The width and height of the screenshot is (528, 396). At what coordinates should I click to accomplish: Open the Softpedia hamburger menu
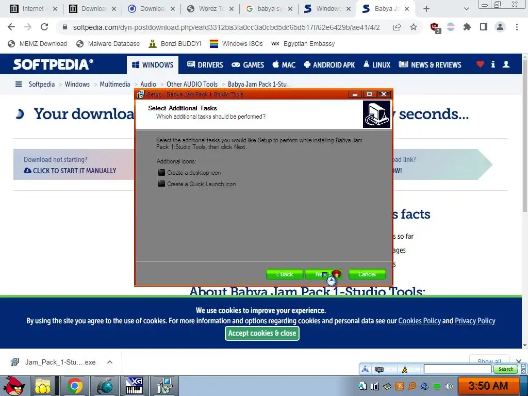pyautogui.click(x=19, y=84)
